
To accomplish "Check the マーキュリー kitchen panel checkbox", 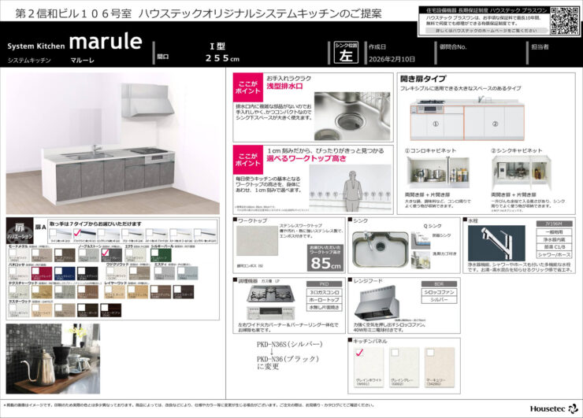I will click(430, 352).
